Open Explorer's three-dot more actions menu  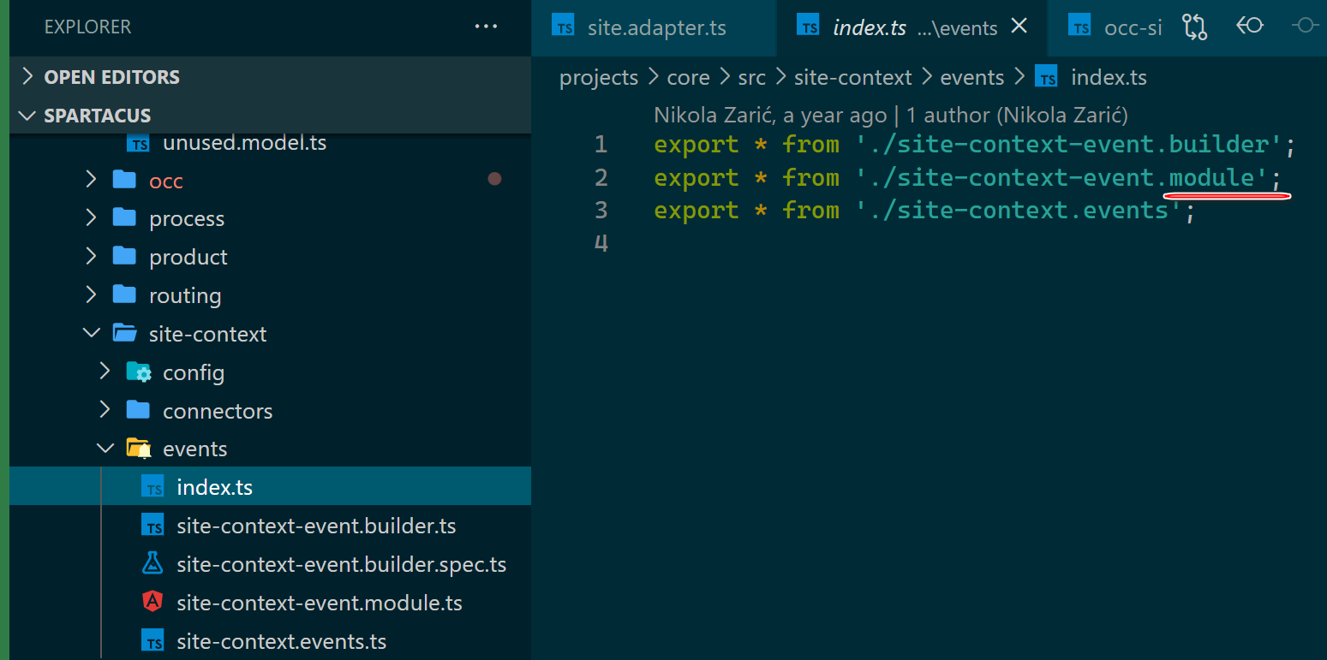click(x=486, y=27)
